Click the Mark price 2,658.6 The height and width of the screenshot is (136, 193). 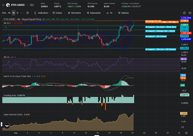tap(44, 7)
